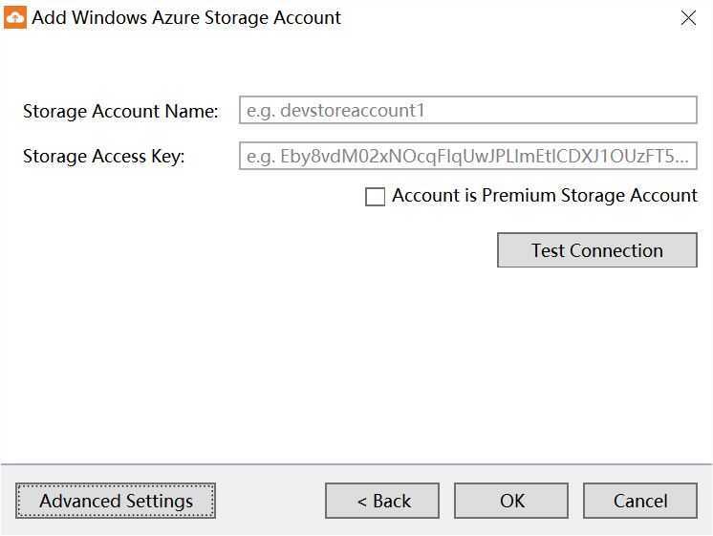Select the text box showing Eby8vdM02x placeholder
713x536 pixels.
[468, 156]
